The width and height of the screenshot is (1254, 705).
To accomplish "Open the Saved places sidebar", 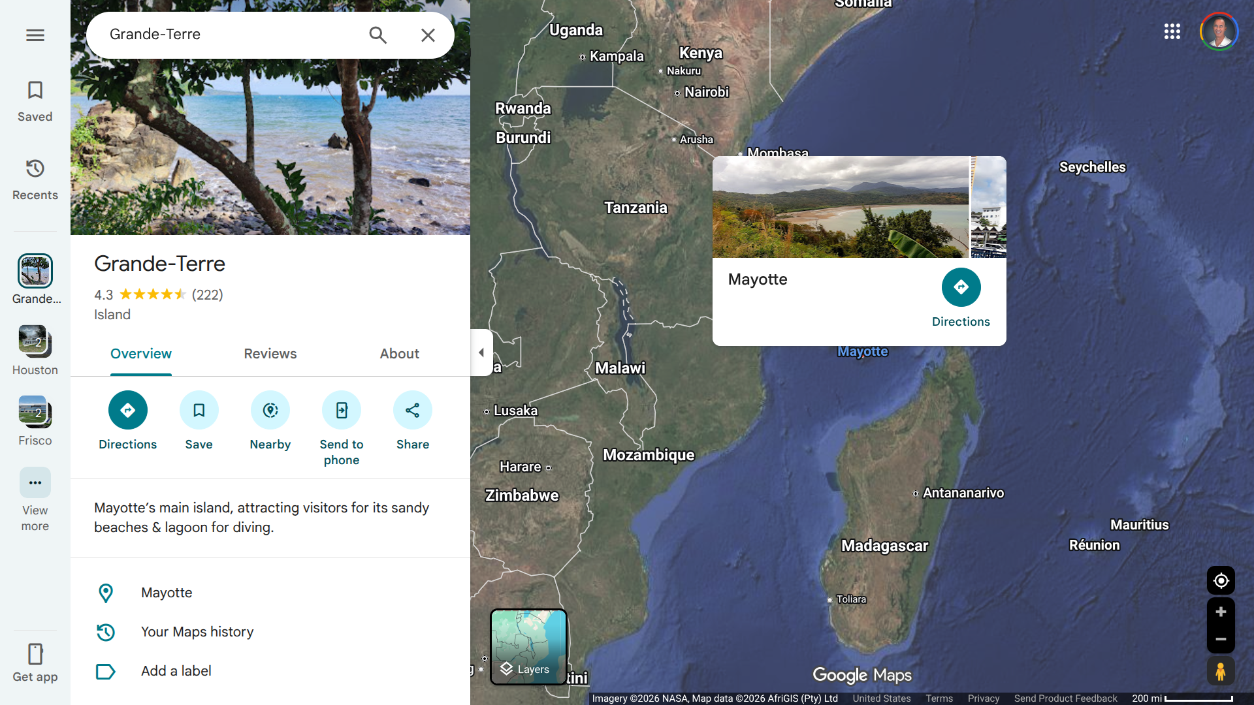I will click(35, 101).
